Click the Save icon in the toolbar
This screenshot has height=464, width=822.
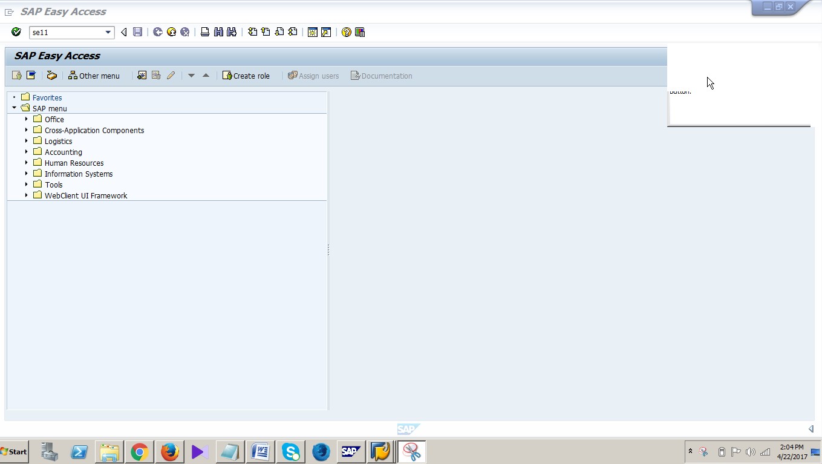pyautogui.click(x=137, y=32)
